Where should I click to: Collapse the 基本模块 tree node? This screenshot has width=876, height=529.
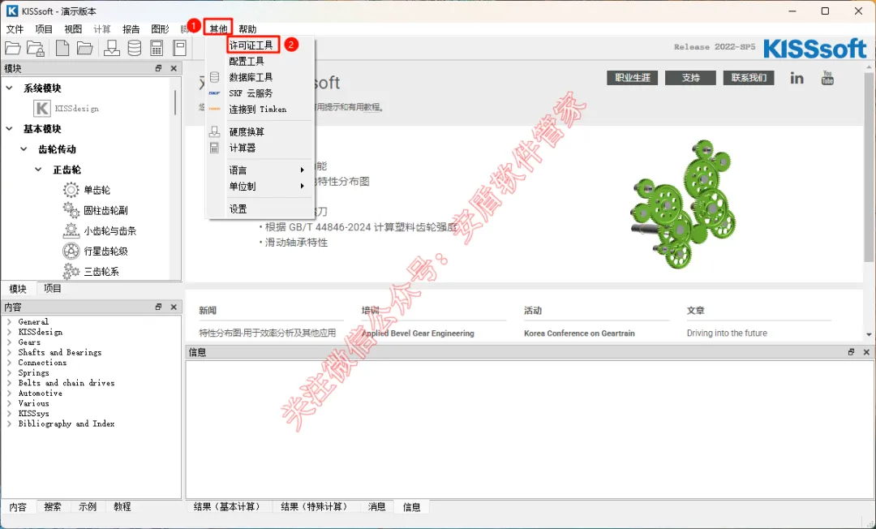point(10,129)
